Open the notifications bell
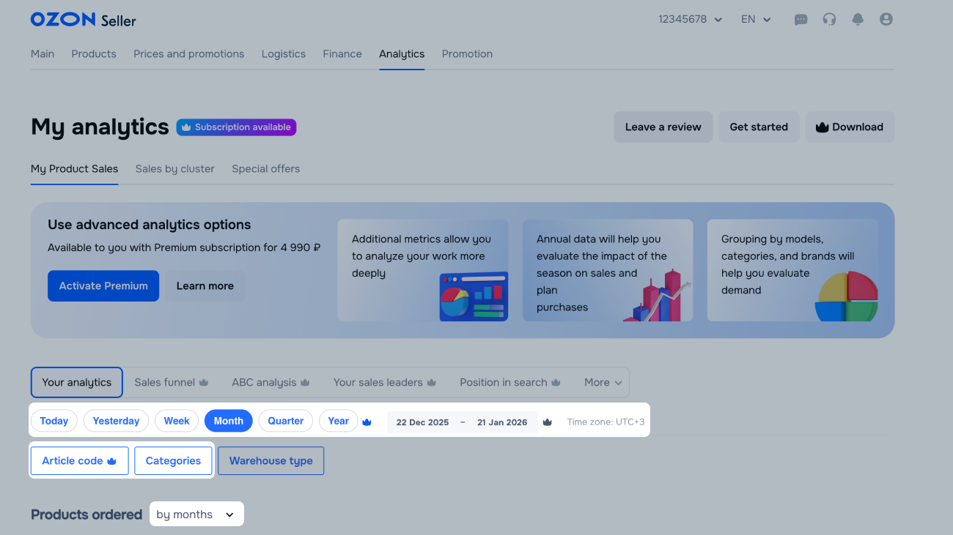The height and width of the screenshot is (535, 953). [858, 20]
